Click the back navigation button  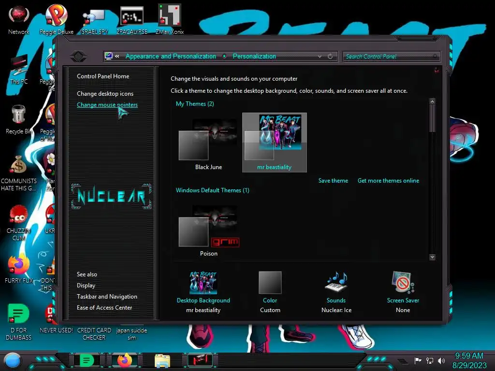tap(78, 56)
